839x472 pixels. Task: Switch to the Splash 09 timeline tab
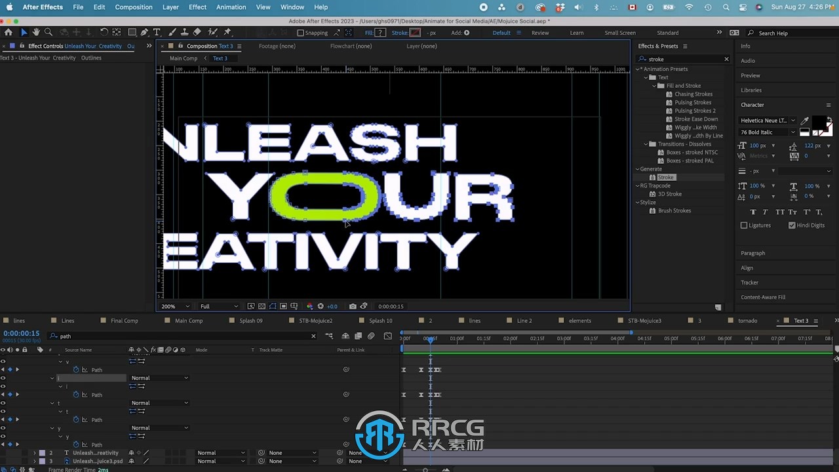(x=251, y=321)
